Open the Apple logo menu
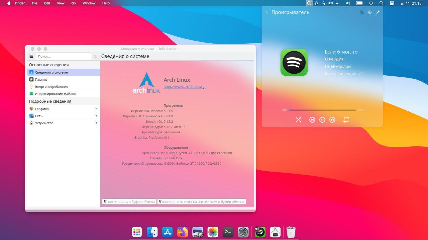Viewport: 428px width, 240px height. (9, 3)
